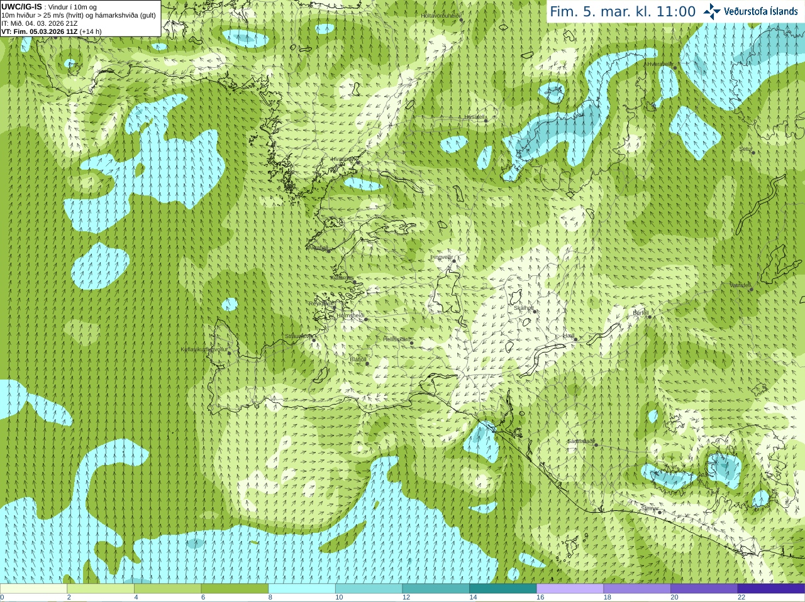Click the Þingvellir station label
The width and height of the screenshot is (805, 602).
pyautogui.click(x=441, y=257)
